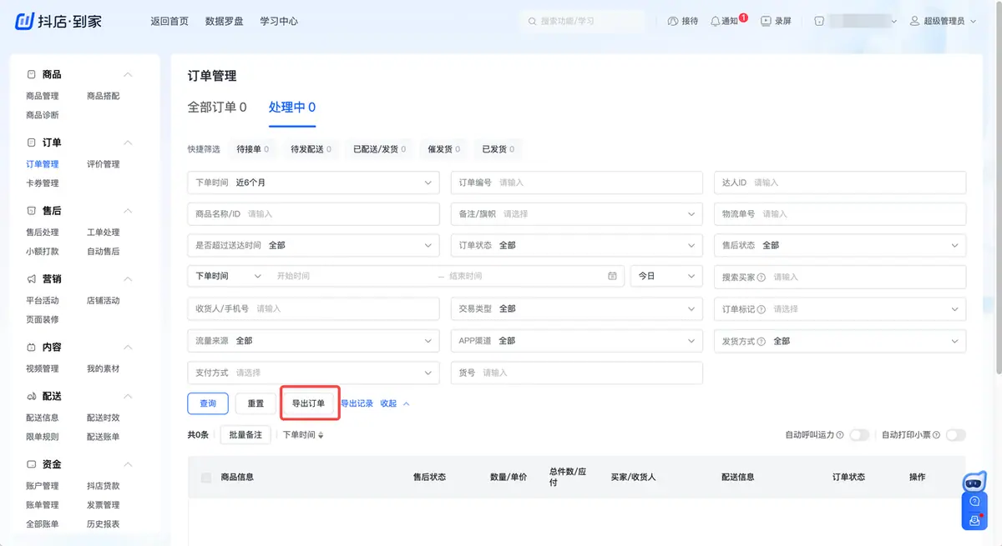
Task: Open the 交易类型 dropdown
Action: [x=576, y=309]
